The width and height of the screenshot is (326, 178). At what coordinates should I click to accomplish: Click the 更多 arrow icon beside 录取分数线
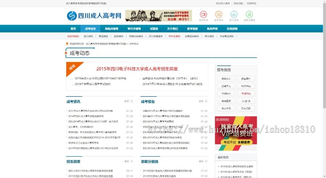coord(206,161)
